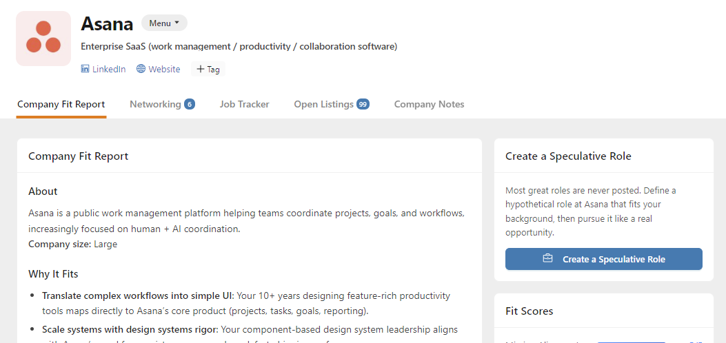Click the Create a Speculative Role card title

click(568, 156)
